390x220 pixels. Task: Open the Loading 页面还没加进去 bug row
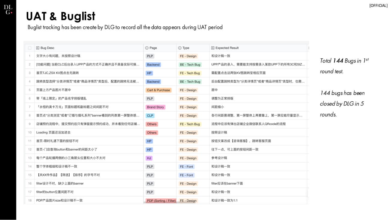(x=53, y=133)
